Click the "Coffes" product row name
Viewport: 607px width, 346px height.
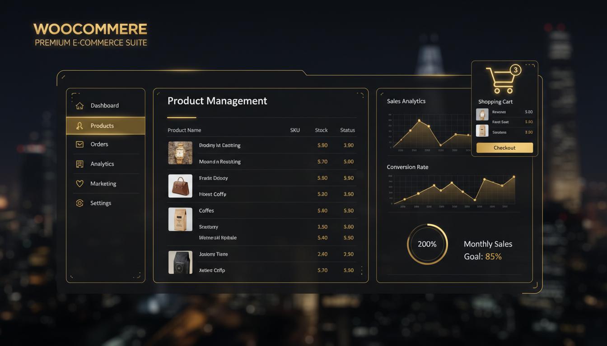click(x=206, y=211)
